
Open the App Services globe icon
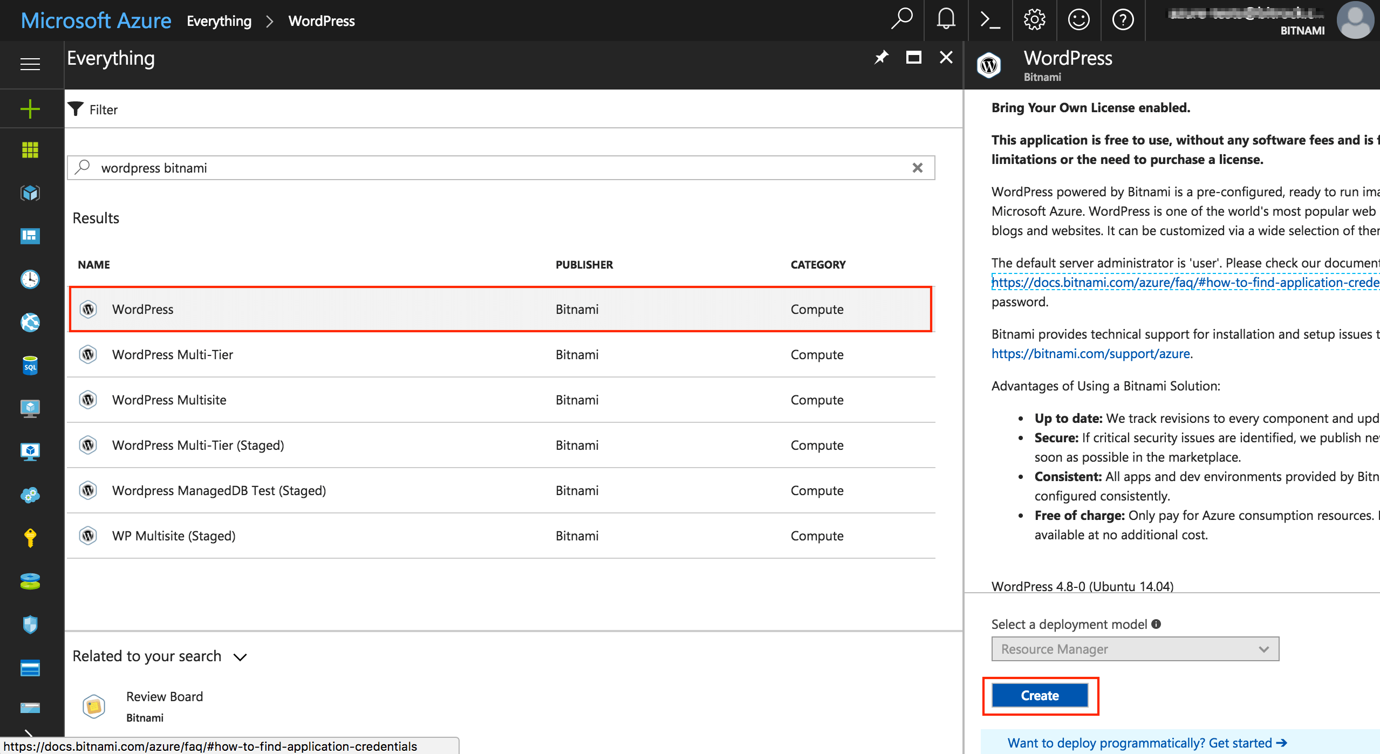(30, 323)
